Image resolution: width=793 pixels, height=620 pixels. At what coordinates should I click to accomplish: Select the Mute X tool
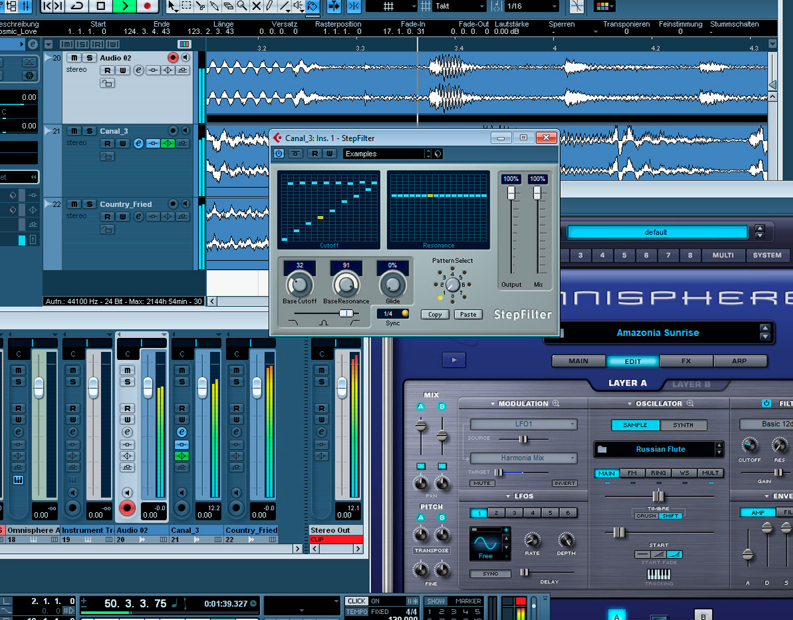point(256,6)
